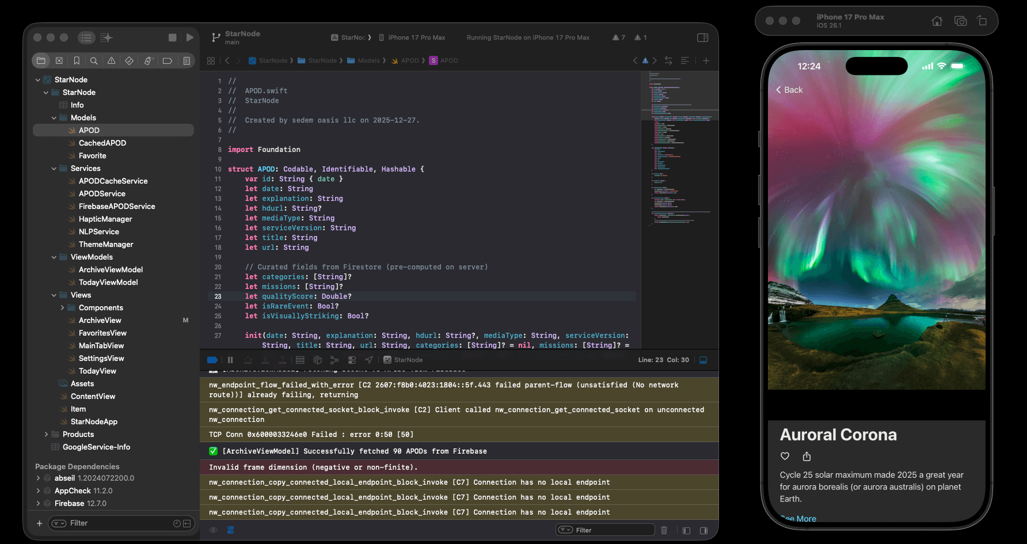Expand the Components folder

coord(62,308)
